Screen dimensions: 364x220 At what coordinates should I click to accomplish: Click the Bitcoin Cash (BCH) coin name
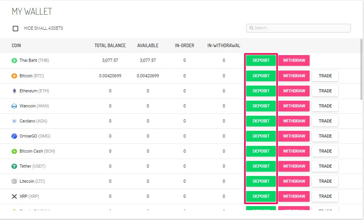click(37, 151)
